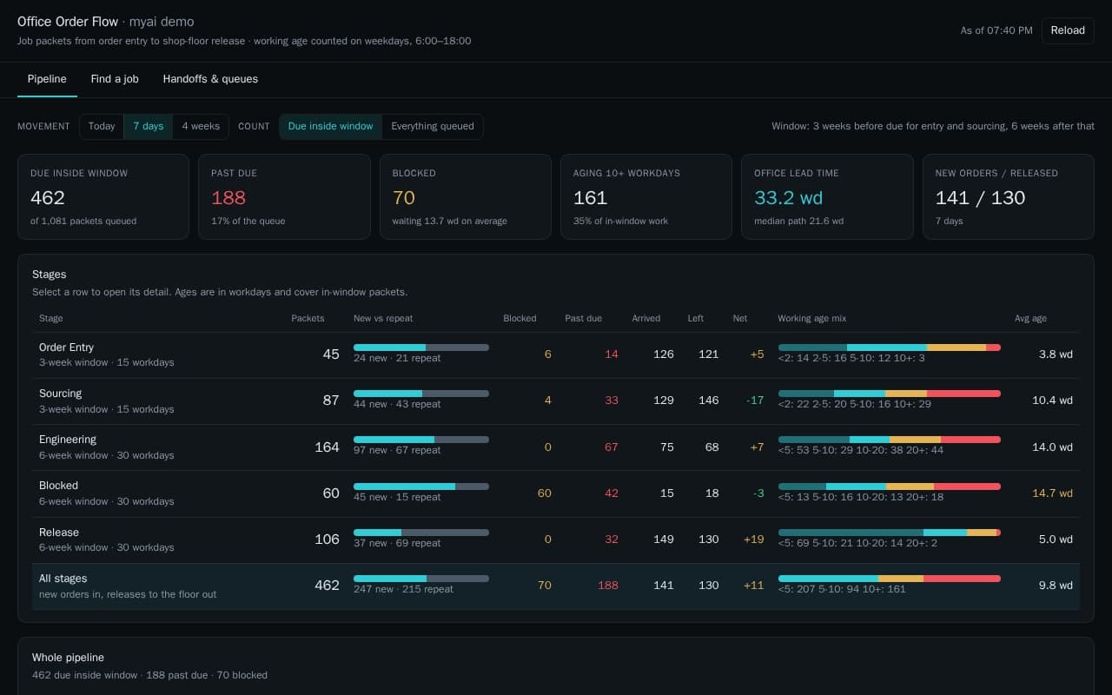Select the 4 weeks movement range
This screenshot has width=1112, height=695.
click(201, 127)
